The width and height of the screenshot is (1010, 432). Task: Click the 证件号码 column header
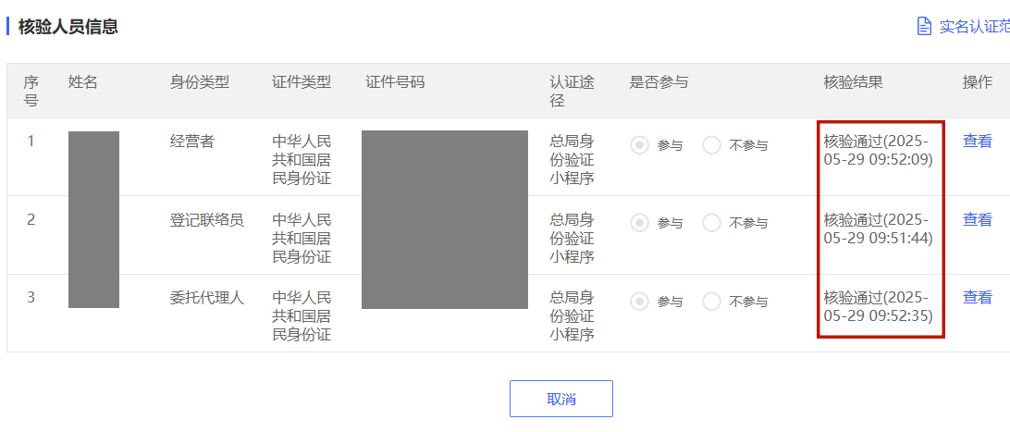click(x=395, y=82)
